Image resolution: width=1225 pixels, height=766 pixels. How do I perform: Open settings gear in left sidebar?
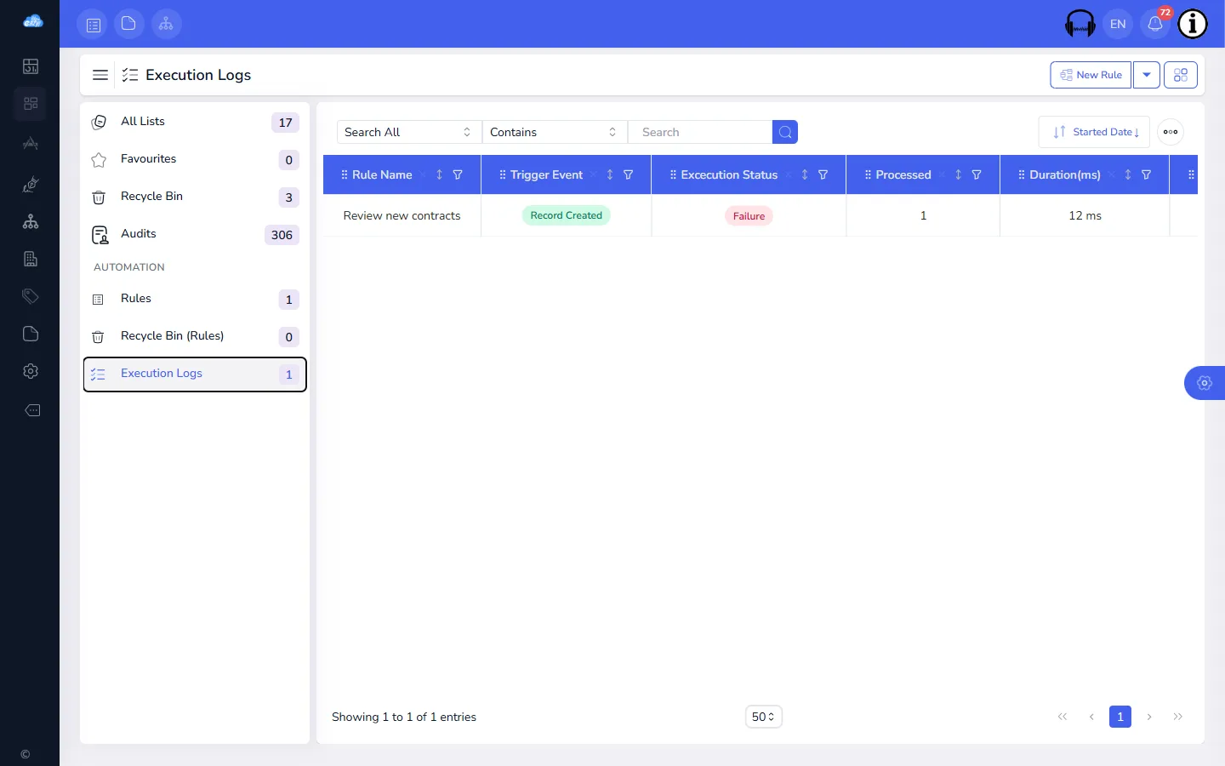31,371
